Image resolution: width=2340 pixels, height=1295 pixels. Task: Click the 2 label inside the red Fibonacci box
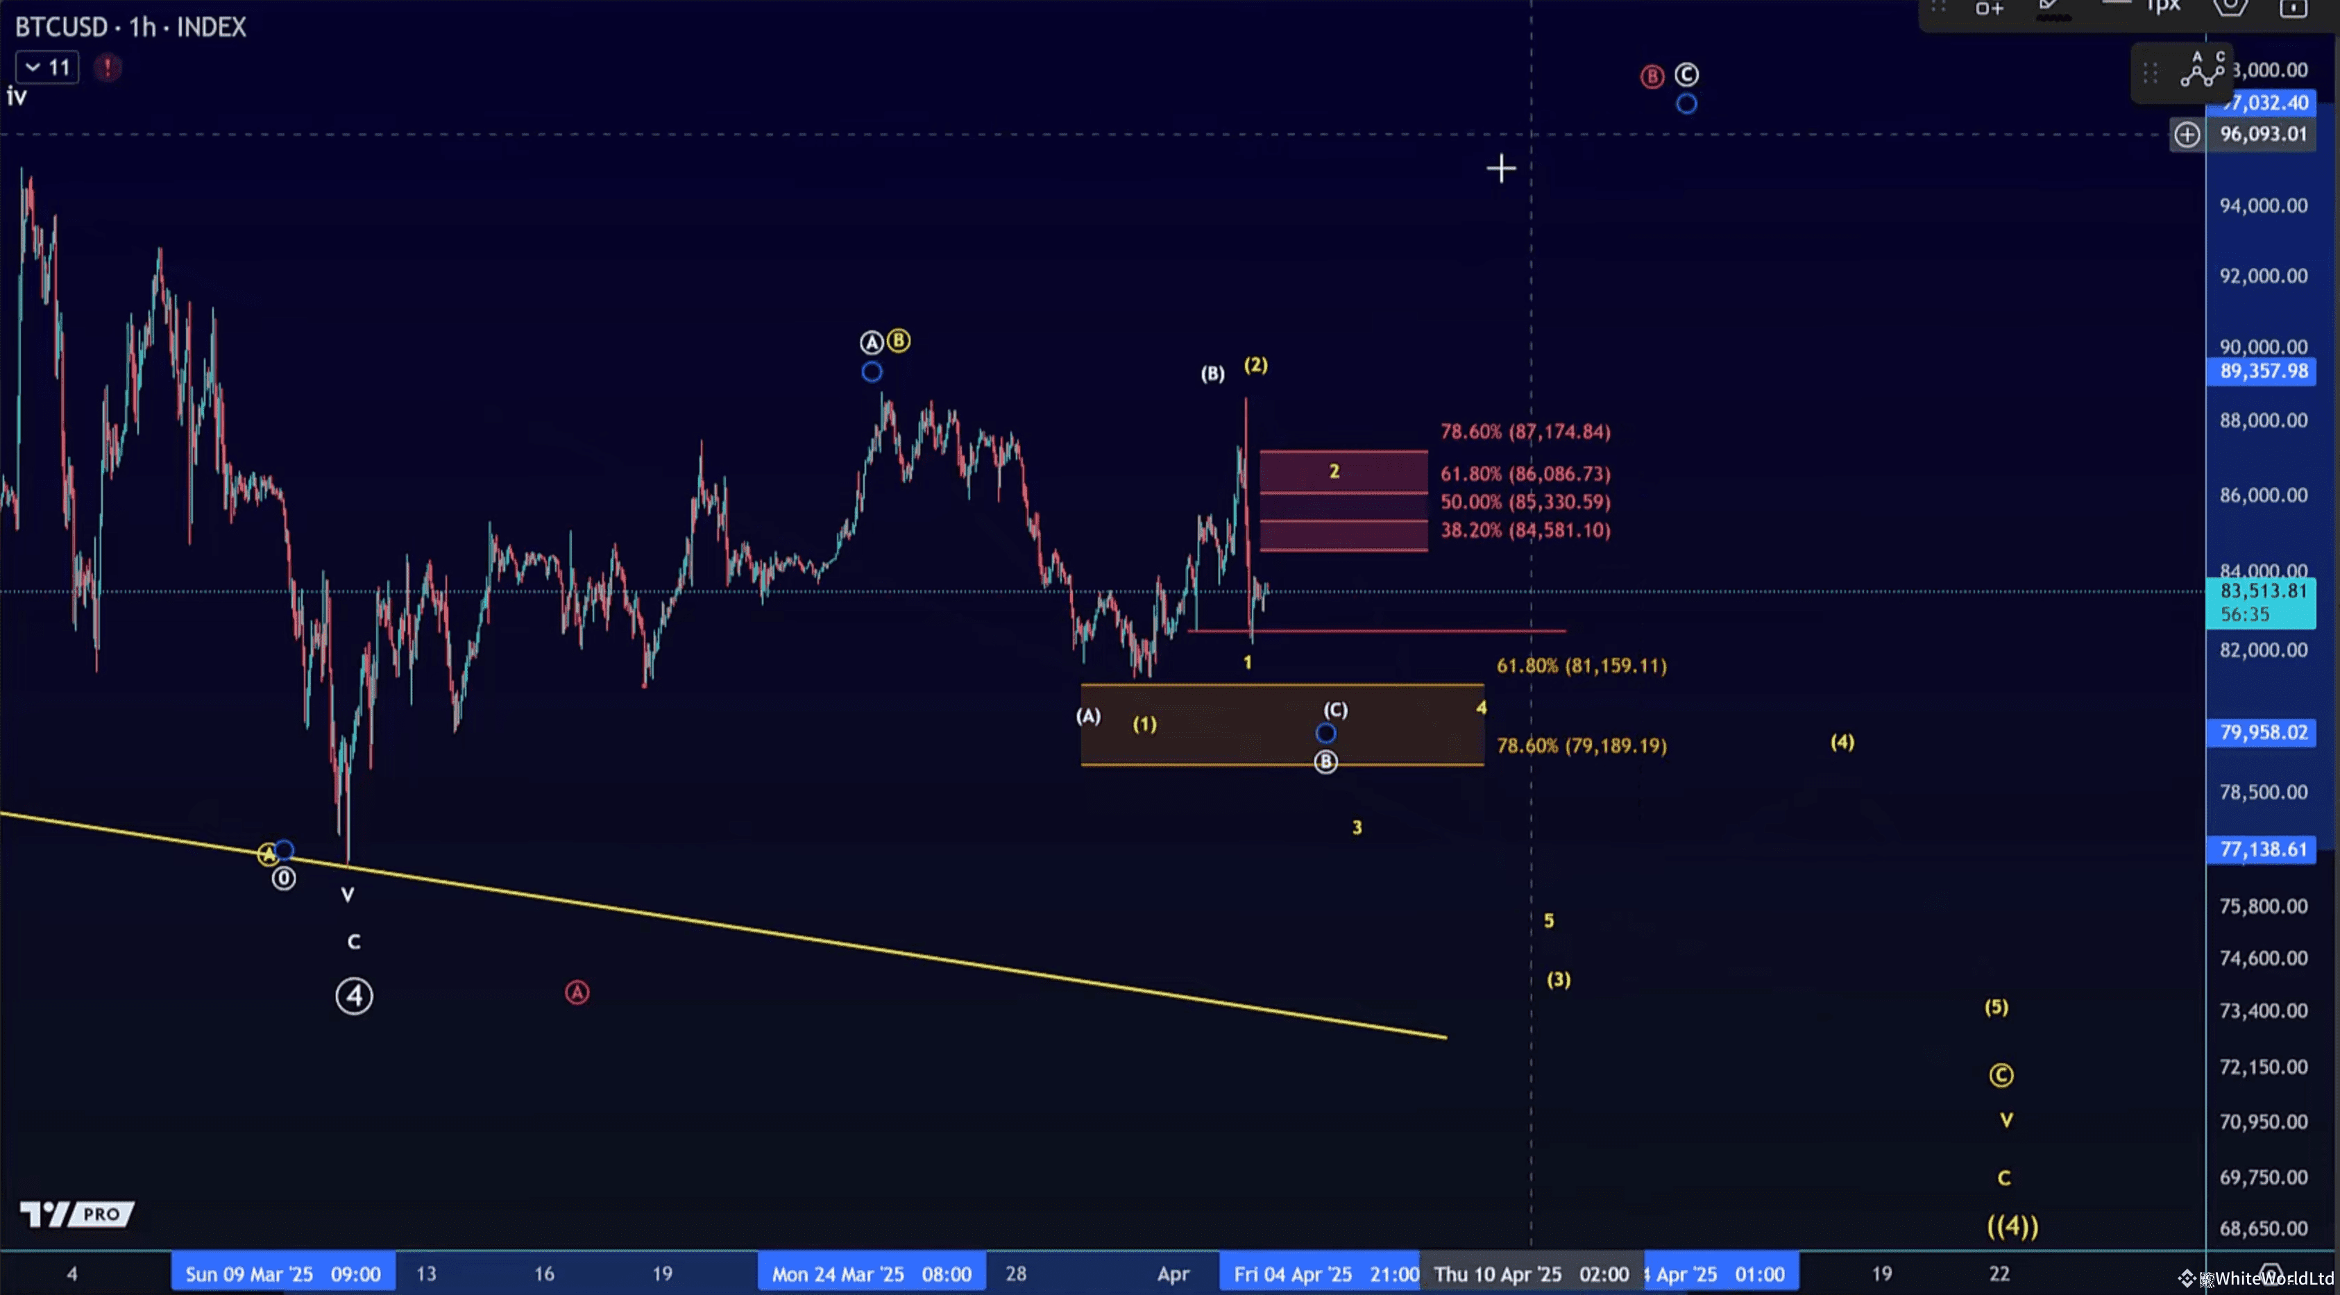tap(1334, 471)
